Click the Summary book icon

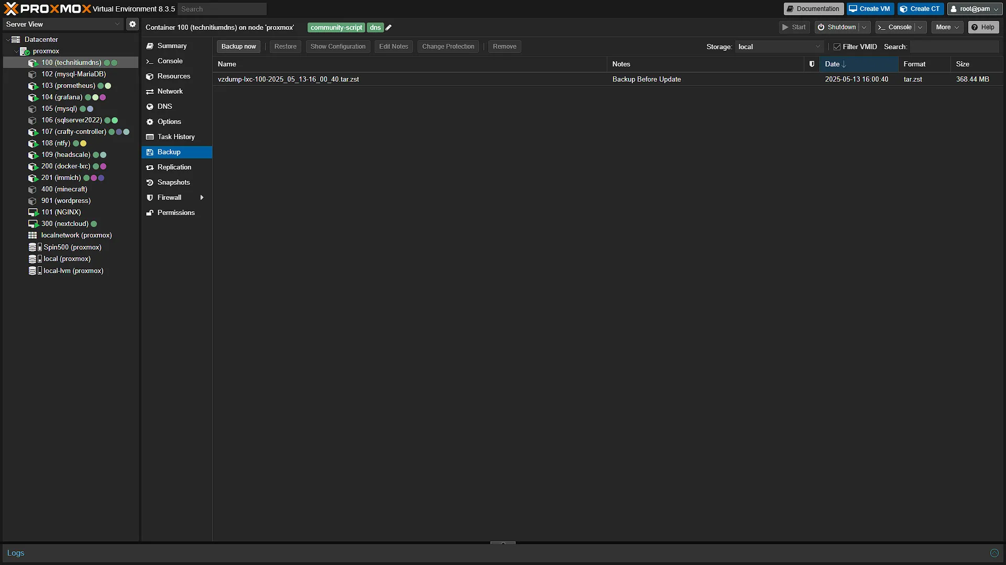pyautogui.click(x=150, y=46)
